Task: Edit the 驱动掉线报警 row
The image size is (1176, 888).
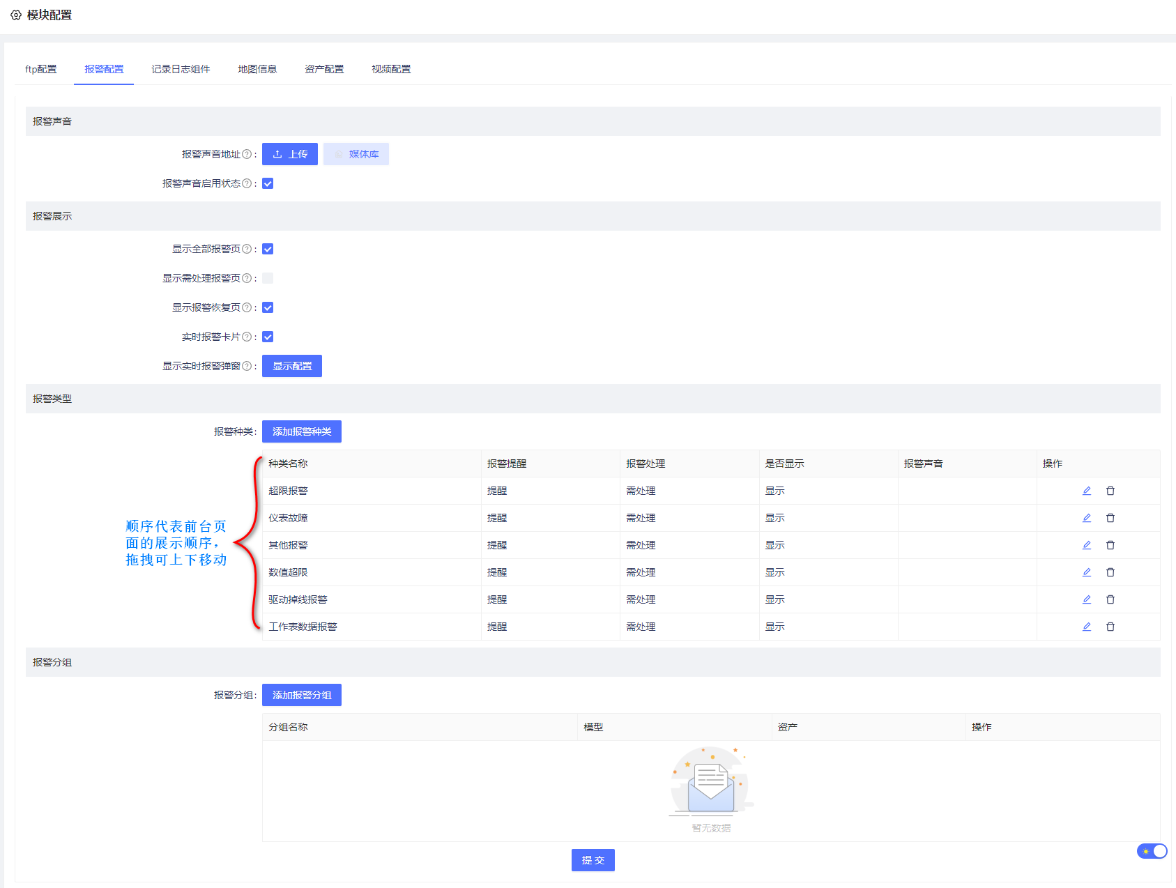Action: 1086,599
